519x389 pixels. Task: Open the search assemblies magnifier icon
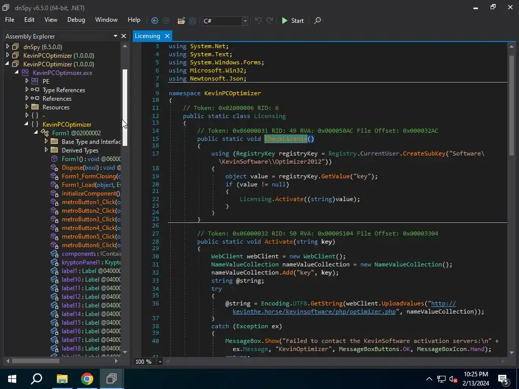coord(317,20)
